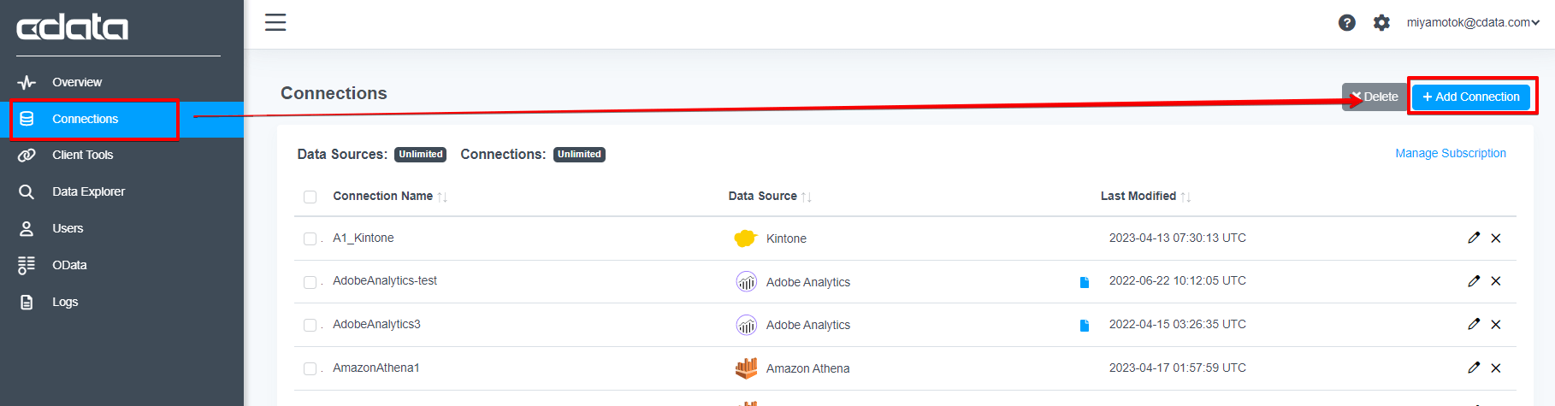Open settings gear icon in header

1381,23
